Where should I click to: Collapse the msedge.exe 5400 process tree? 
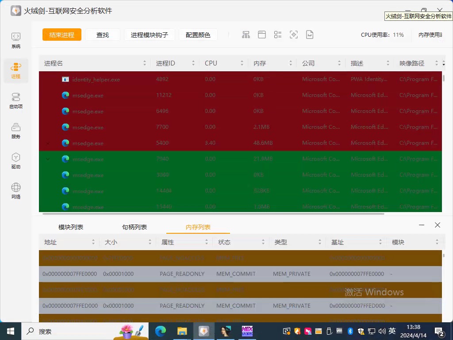48,143
